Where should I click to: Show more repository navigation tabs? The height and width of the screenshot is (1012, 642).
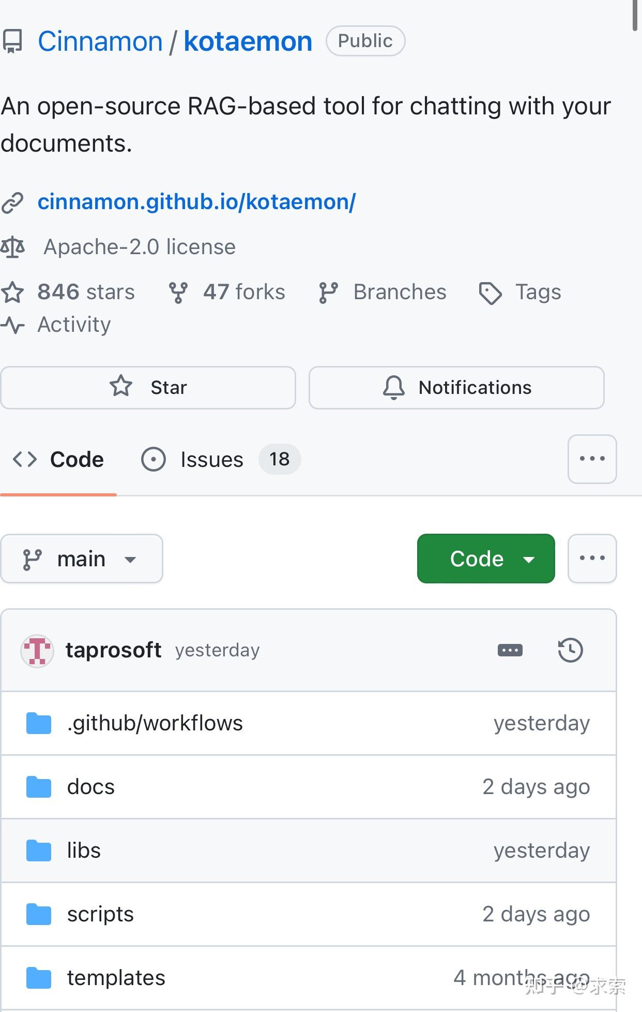pos(592,459)
